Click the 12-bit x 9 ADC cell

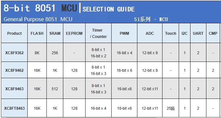[150, 53]
